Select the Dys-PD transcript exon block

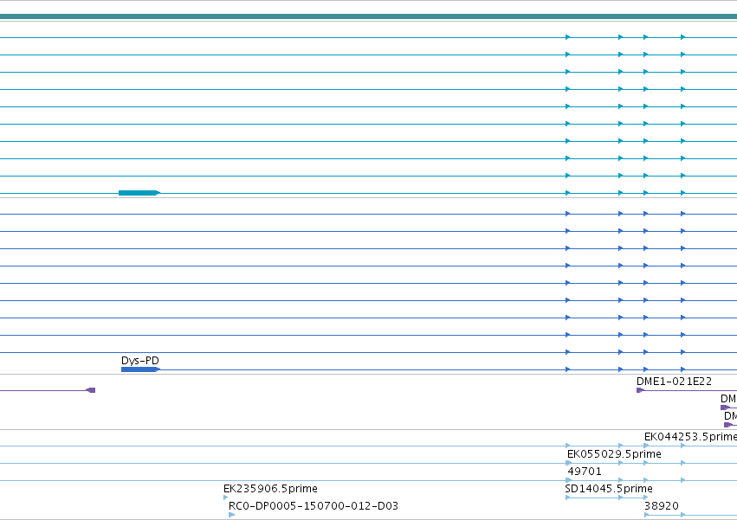[x=140, y=369]
